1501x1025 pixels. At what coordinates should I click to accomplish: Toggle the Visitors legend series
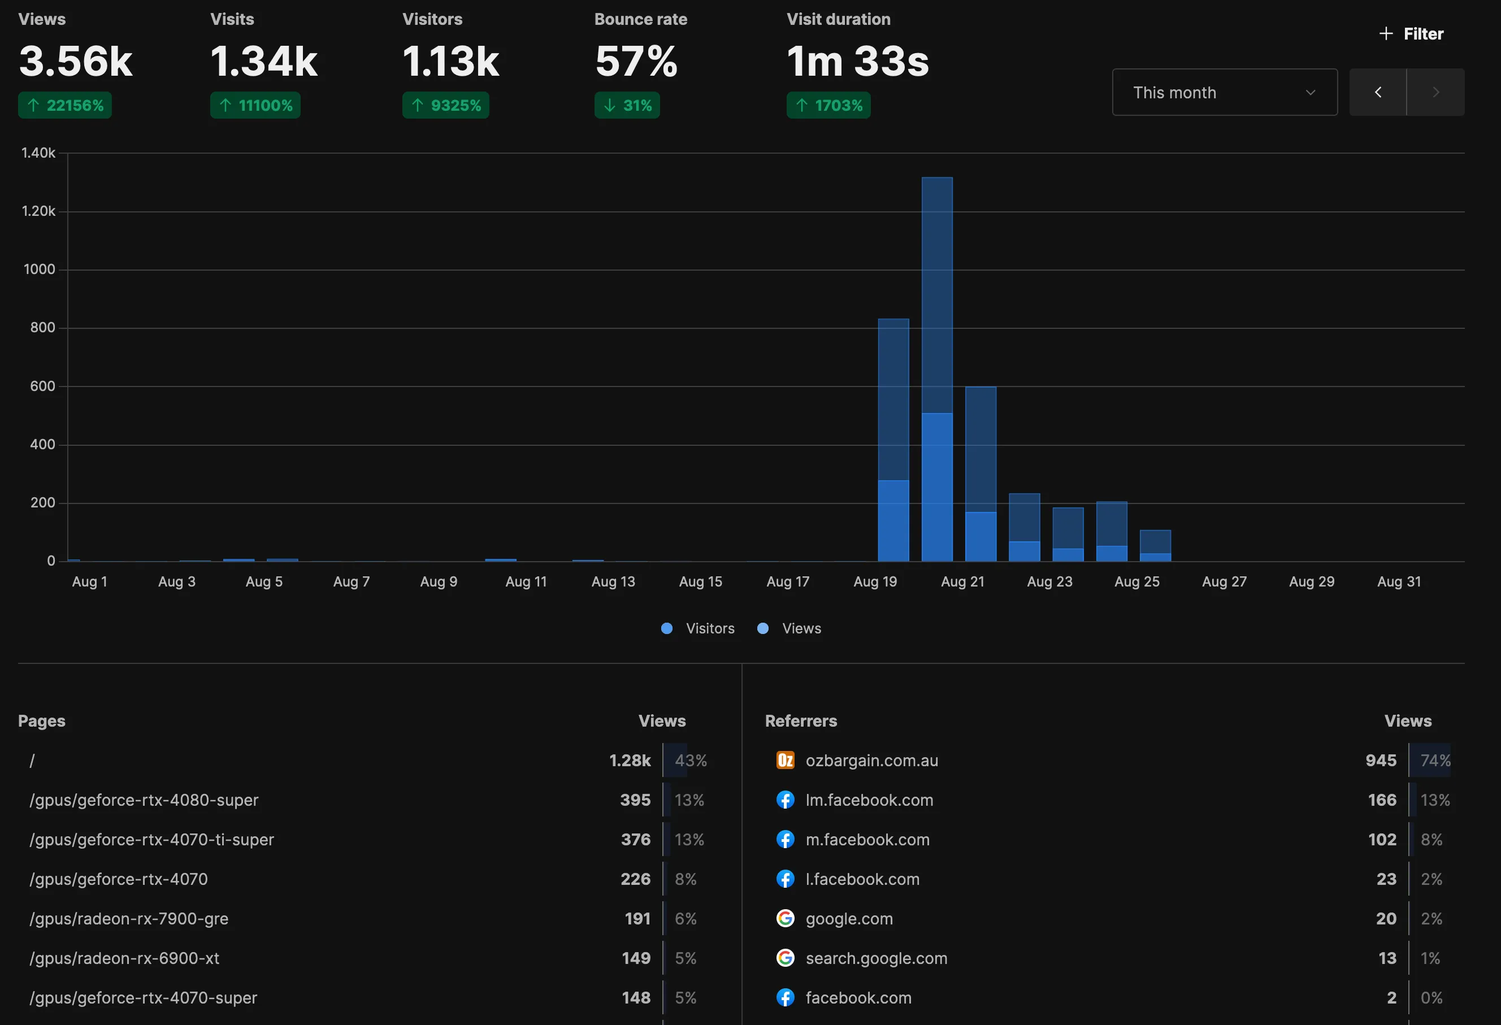(x=709, y=628)
